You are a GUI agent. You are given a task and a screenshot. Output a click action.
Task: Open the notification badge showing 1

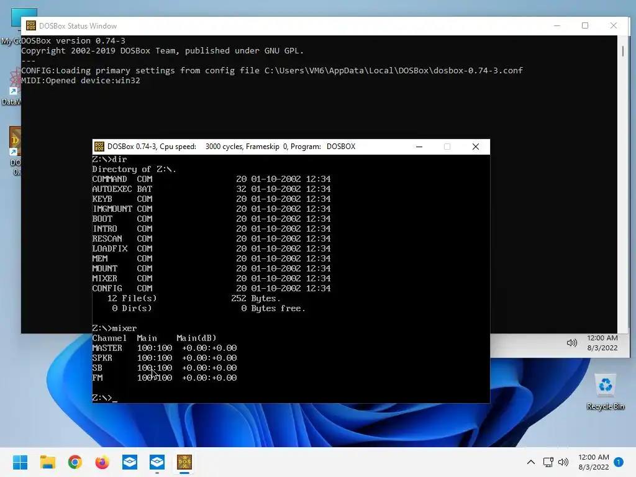619,462
